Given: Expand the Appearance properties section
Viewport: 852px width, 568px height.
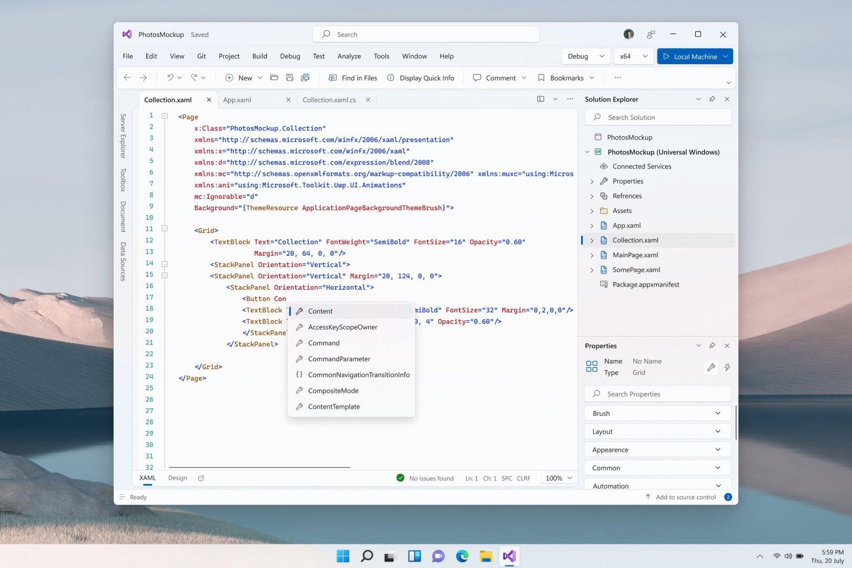Looking at the screenshot, I should [657, 450].
